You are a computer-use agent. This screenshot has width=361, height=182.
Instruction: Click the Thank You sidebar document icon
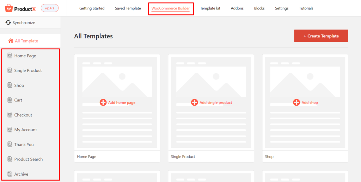pyautogui.click(x=10, y=144)
